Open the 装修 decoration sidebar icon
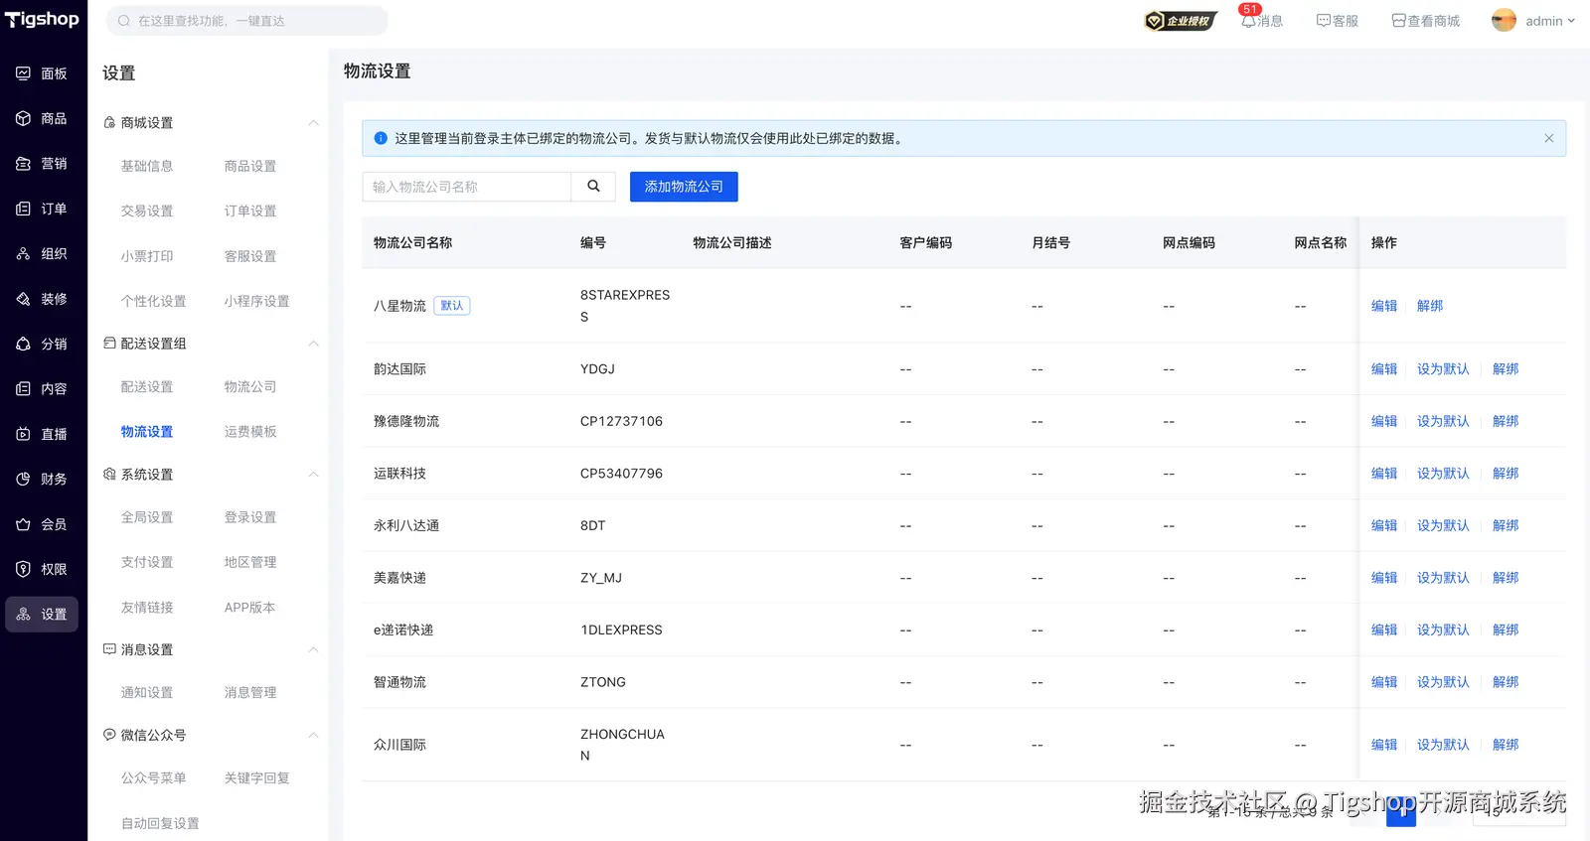 click(23, 299)
